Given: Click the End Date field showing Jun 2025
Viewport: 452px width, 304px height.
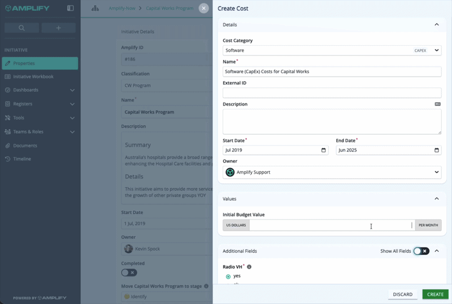Looking at the screenshot, I should 389,150.
